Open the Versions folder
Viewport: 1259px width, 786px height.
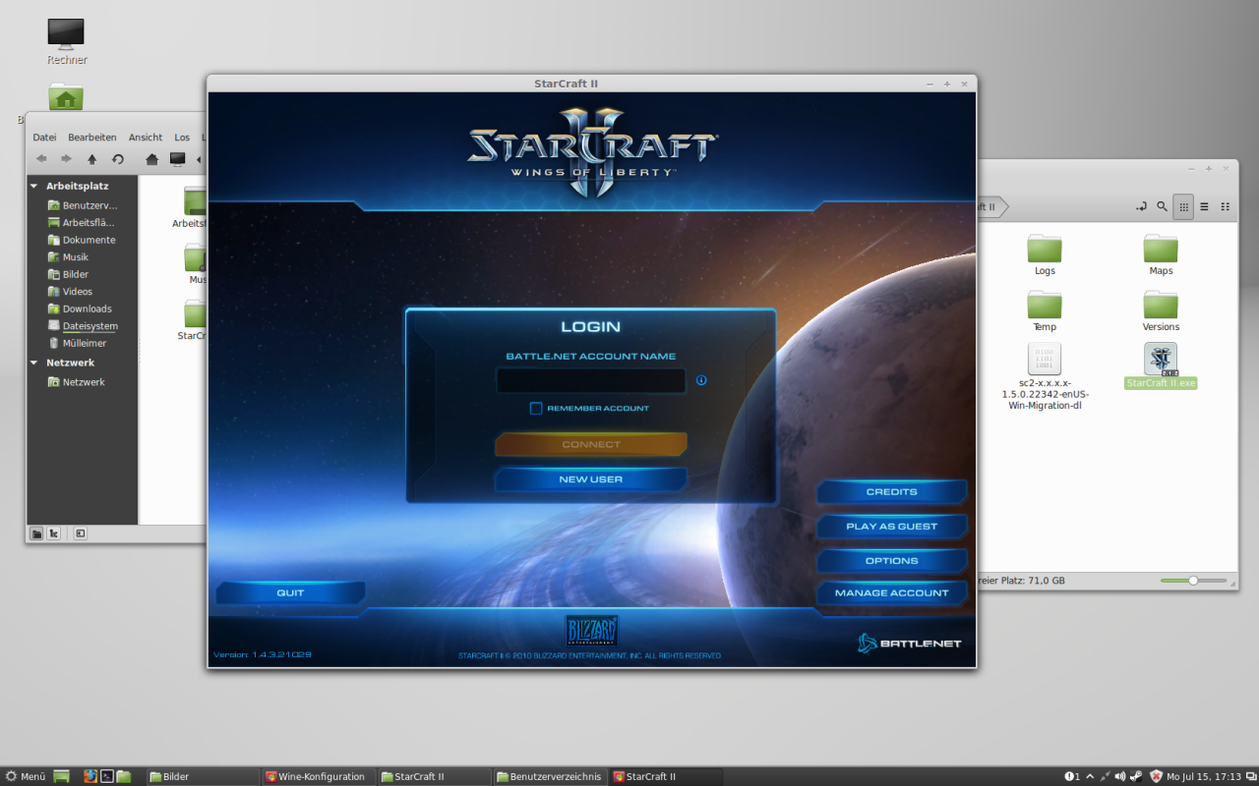coord(1161,310)
